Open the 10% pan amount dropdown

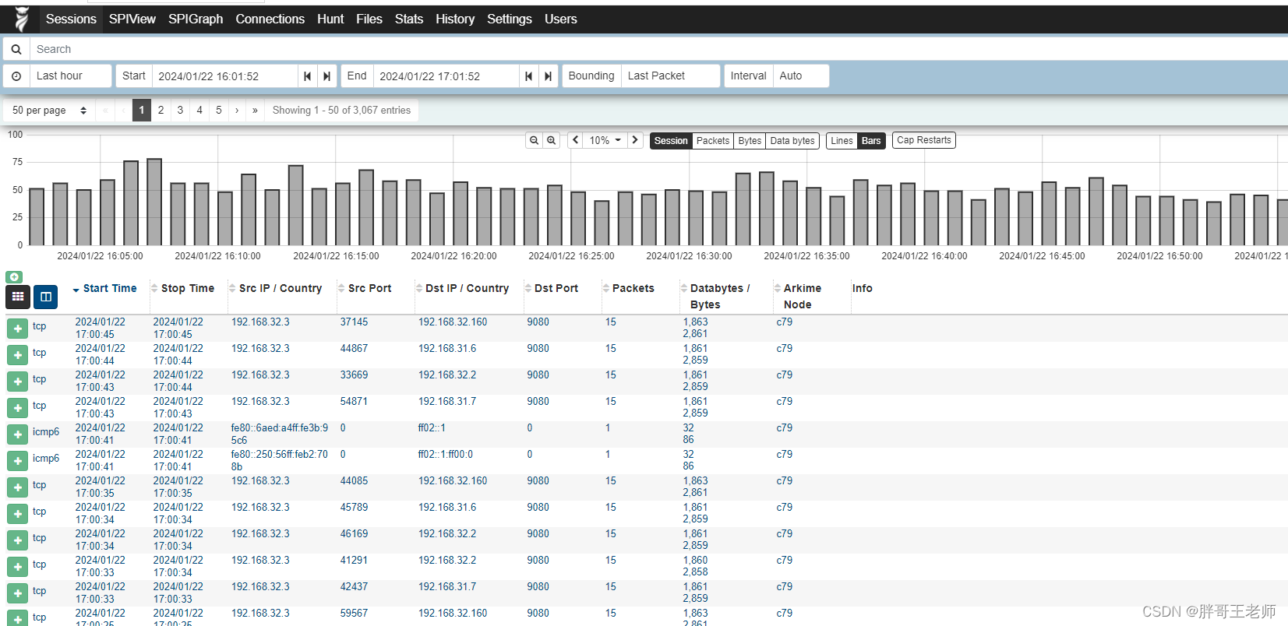[605, 140]
